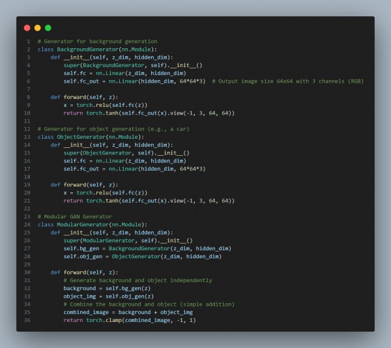Click 'self.obj_gen = ObjectGenerator(z_dim, hidden_dim)'

[142, 257]
